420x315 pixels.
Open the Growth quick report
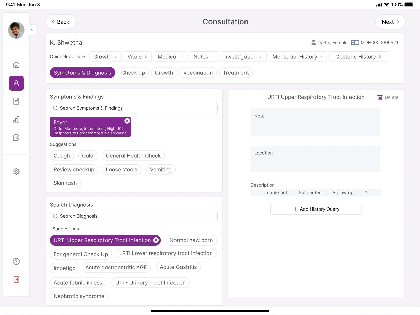[x=105, y=57]
